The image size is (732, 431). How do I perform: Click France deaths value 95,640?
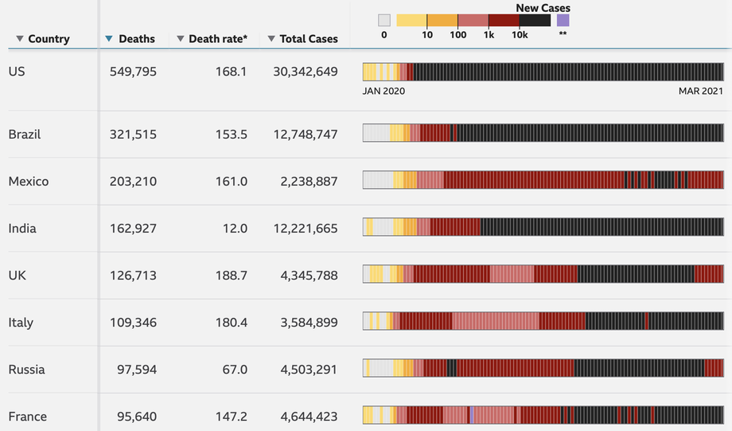click(x=137, y=417)
